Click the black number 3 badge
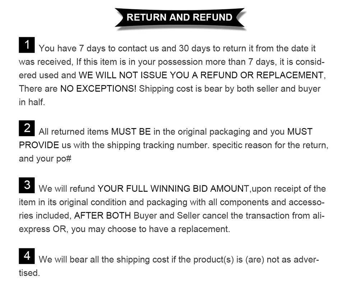This screenshot has width=359, height=287. (x=27, y=185)
